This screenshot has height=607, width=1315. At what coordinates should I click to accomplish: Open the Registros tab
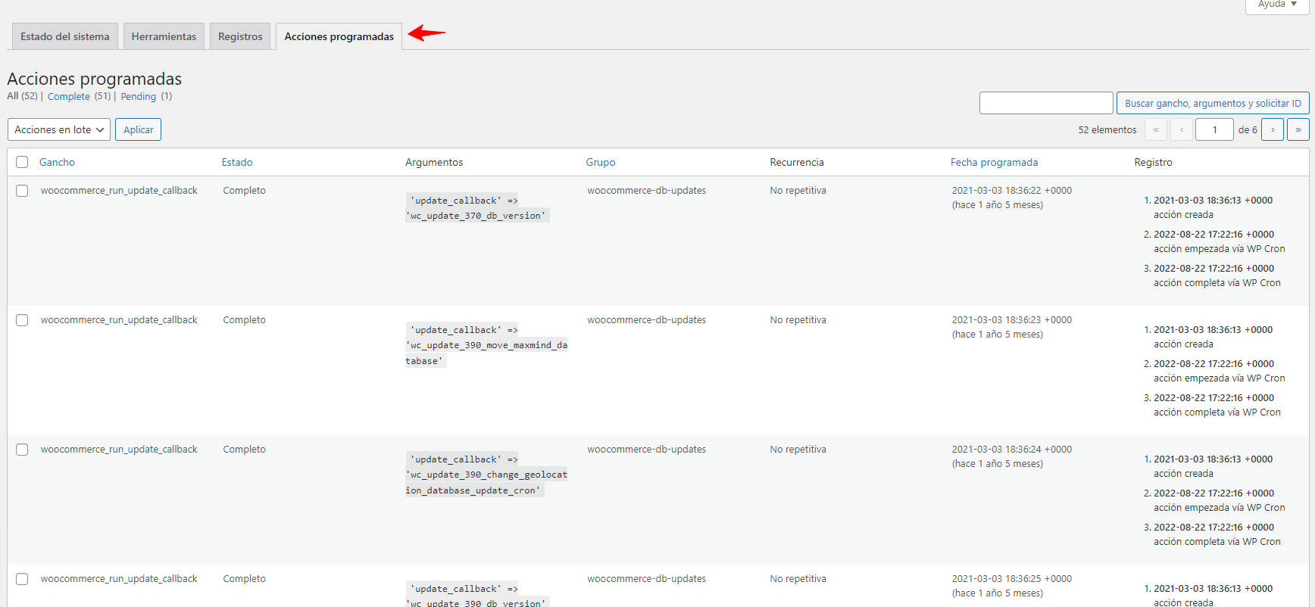[240, 36]
